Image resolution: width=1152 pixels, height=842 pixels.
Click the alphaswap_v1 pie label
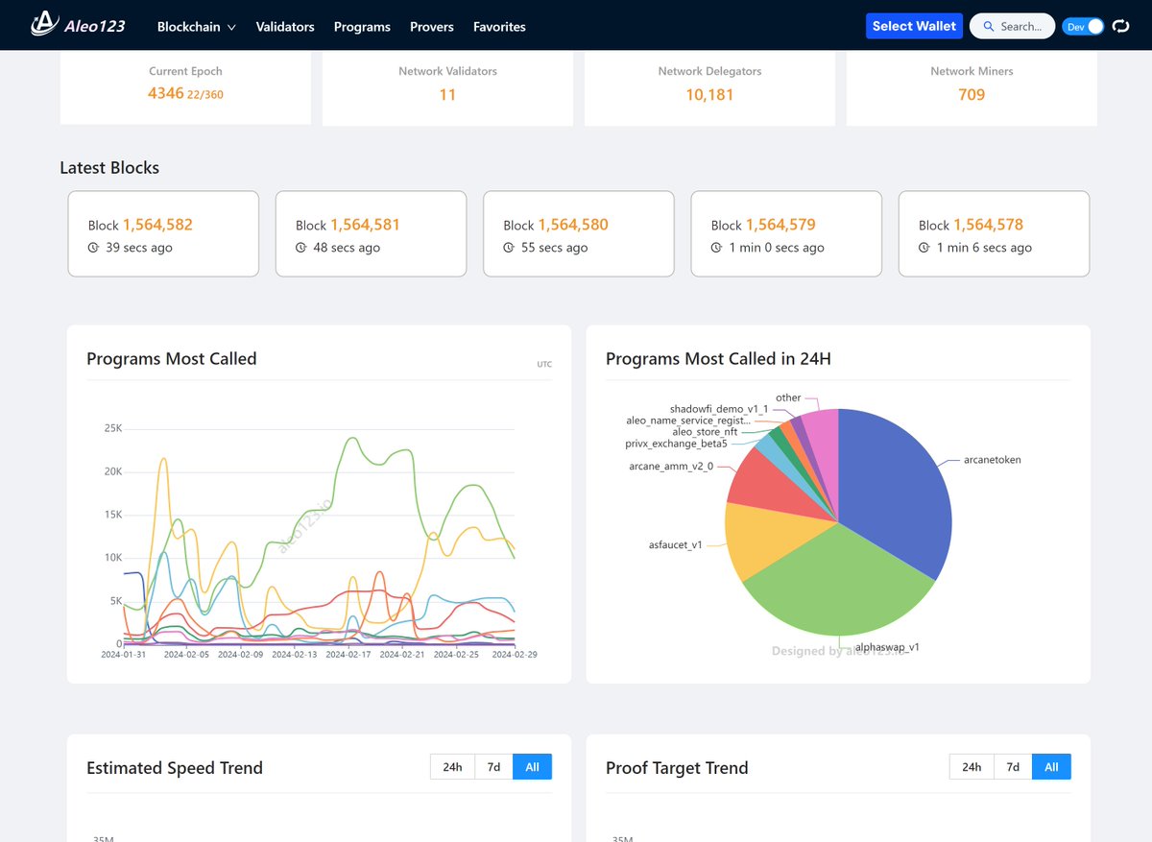coord(887,647)
